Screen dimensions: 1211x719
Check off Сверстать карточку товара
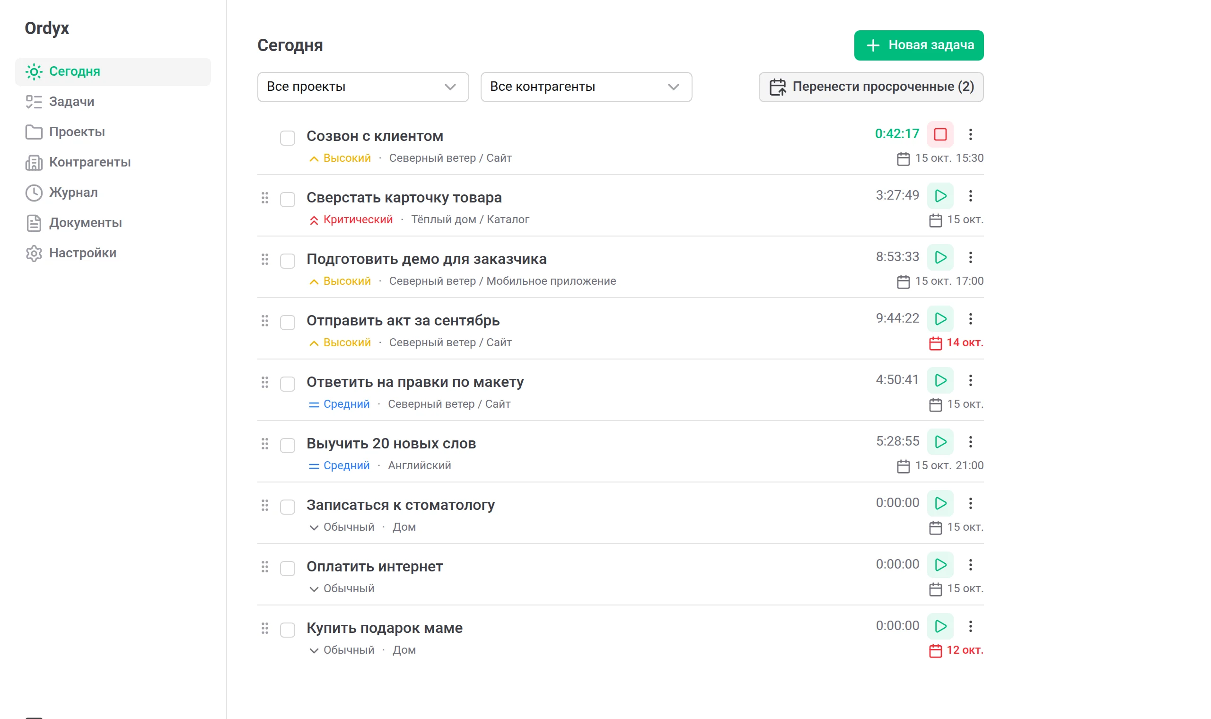[x=287, y=200]
